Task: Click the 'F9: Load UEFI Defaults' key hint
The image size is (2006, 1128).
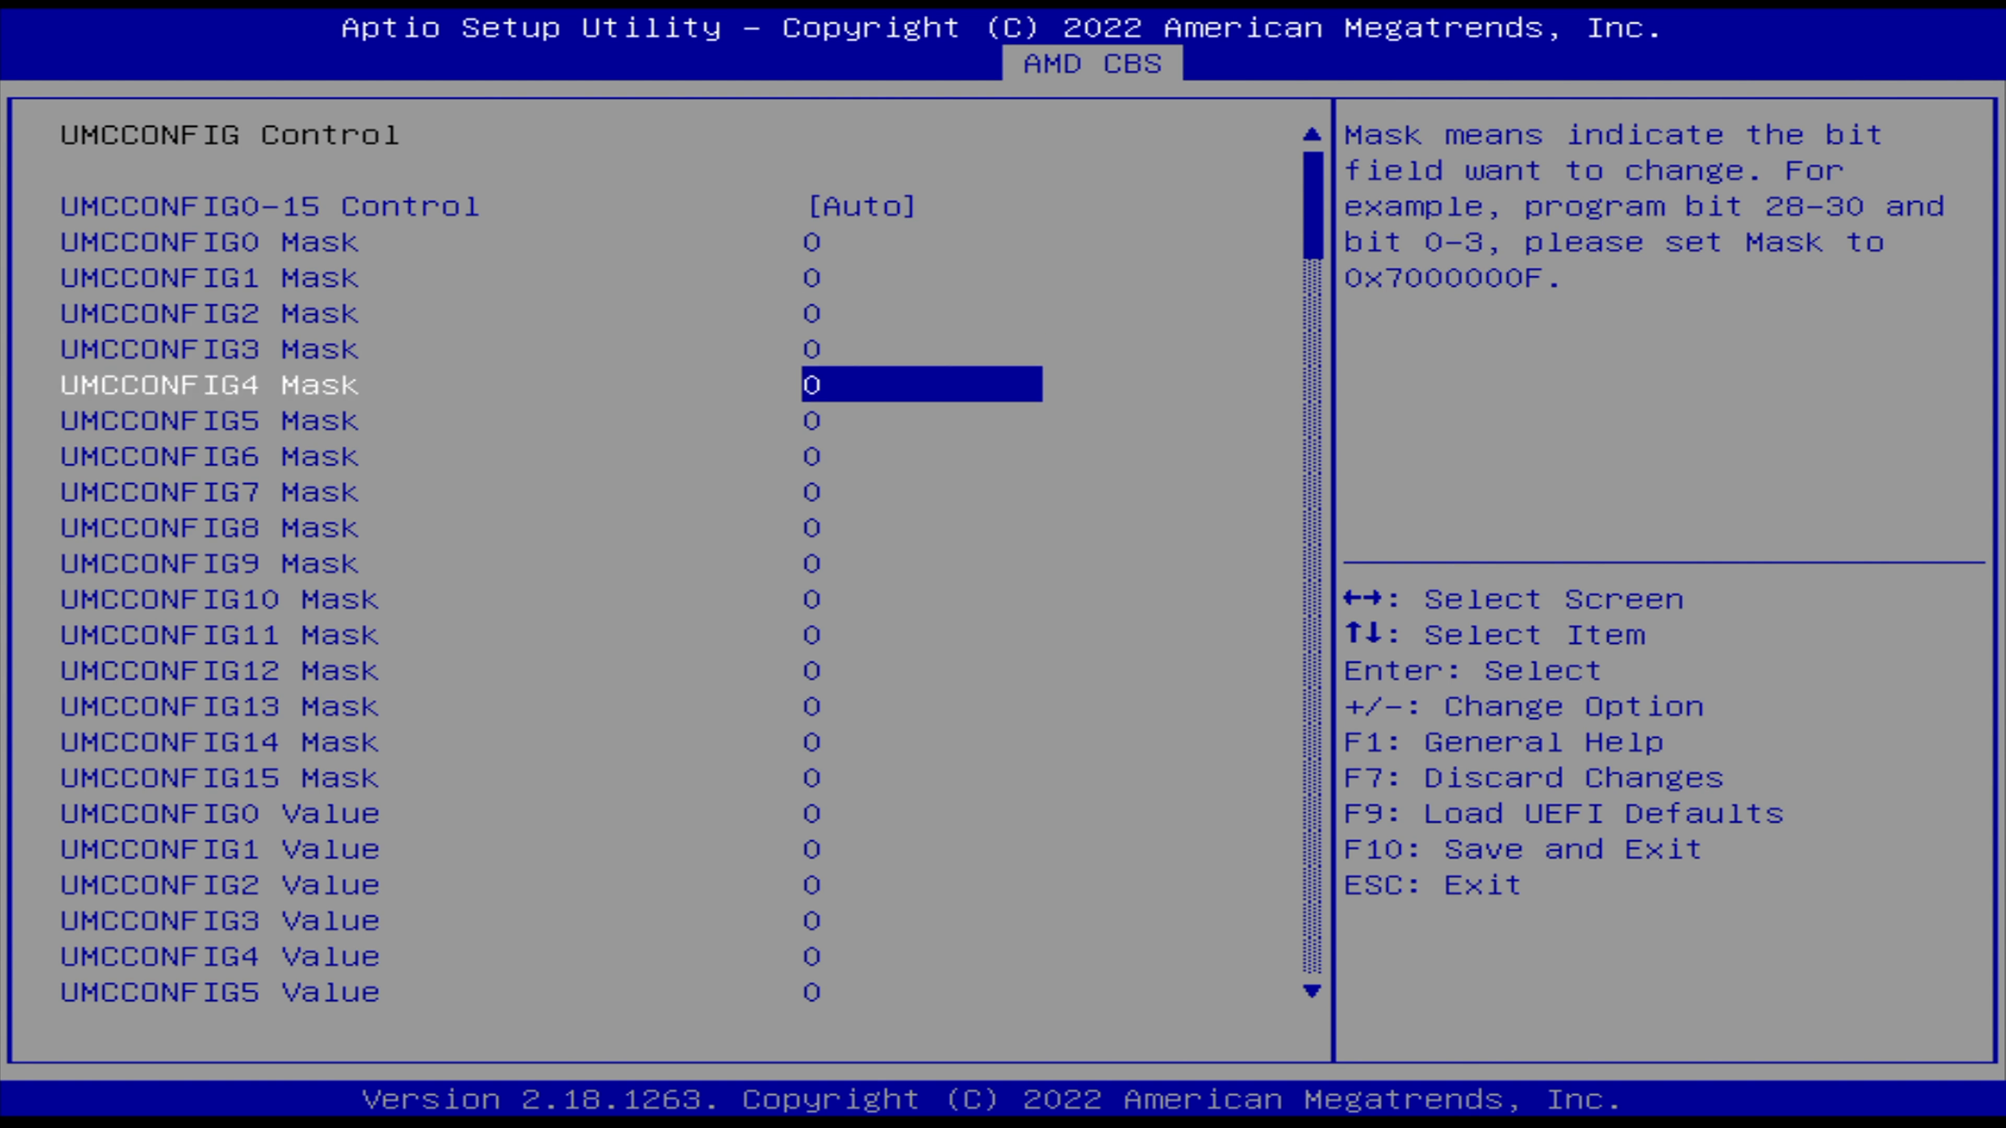Action: (1564, 814)
